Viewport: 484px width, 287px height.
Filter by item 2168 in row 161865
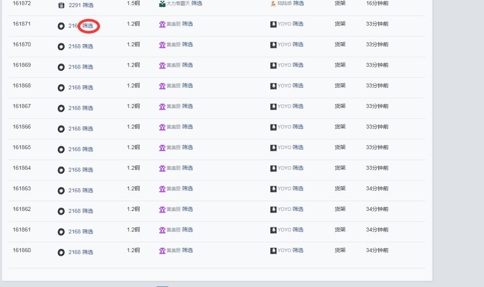point(88,149)
